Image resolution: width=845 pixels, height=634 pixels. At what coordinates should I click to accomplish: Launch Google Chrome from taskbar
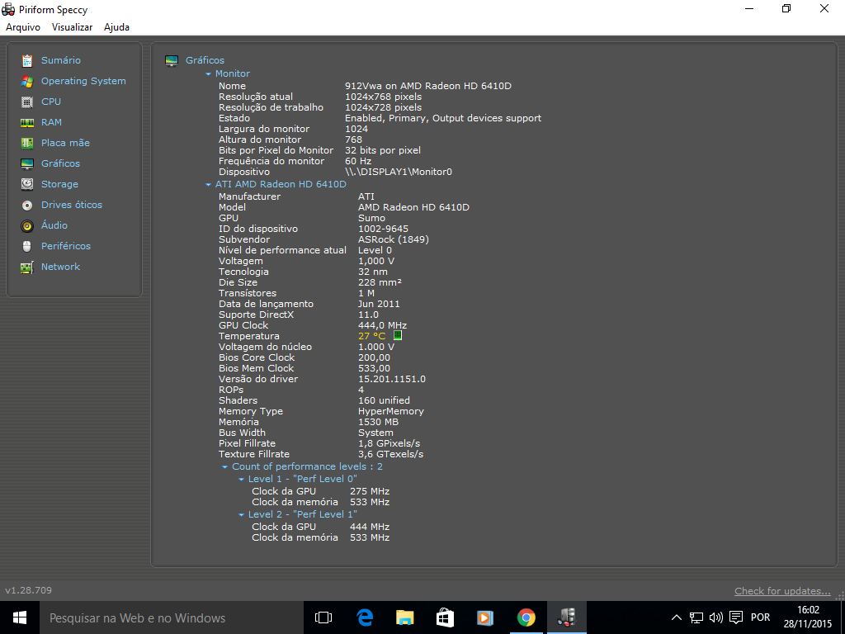click(526, 617)
